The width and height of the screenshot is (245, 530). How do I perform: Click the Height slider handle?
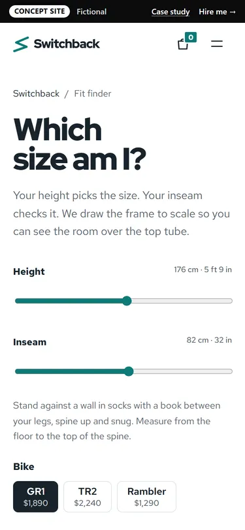click(127, 301)
